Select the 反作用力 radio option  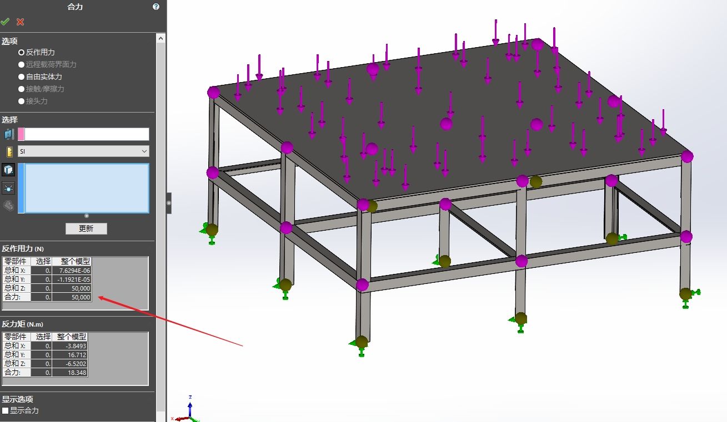[x=22, y=52]
